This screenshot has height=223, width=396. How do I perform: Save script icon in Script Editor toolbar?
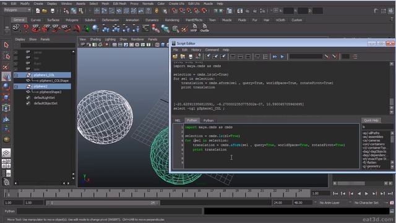pos(191,56)
